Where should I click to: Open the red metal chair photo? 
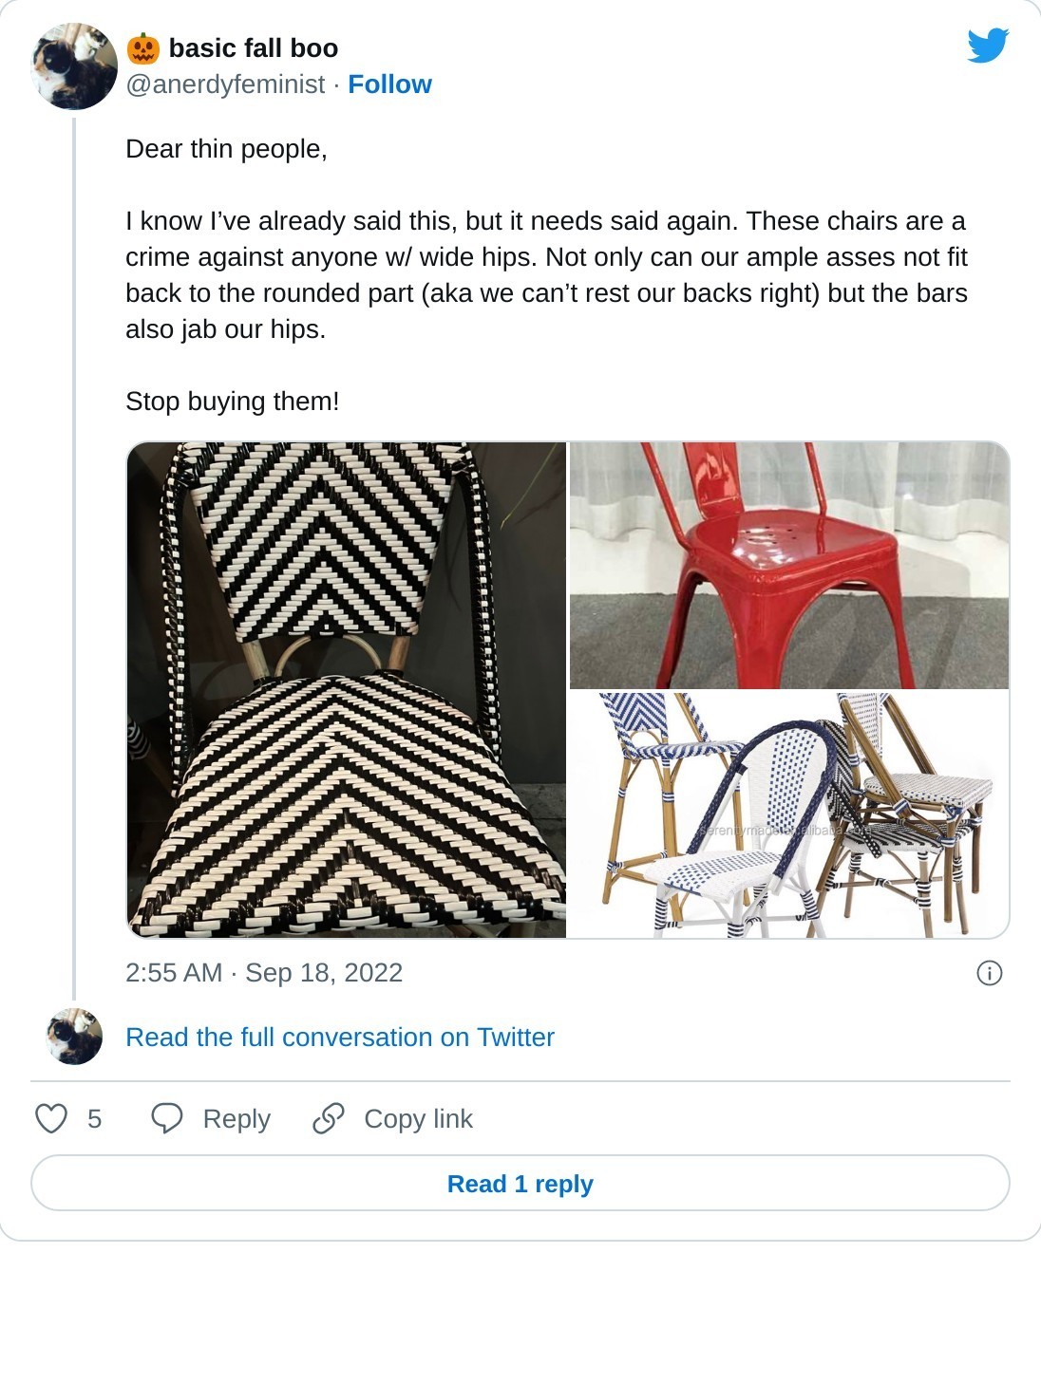coord(788,566)
